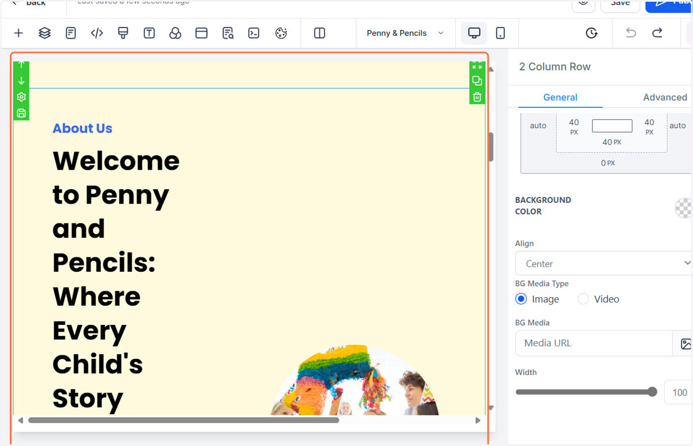This screenshot has height=446, width=693.
Task: Switch to mobile preview mode
Action: tap(501, 33)
